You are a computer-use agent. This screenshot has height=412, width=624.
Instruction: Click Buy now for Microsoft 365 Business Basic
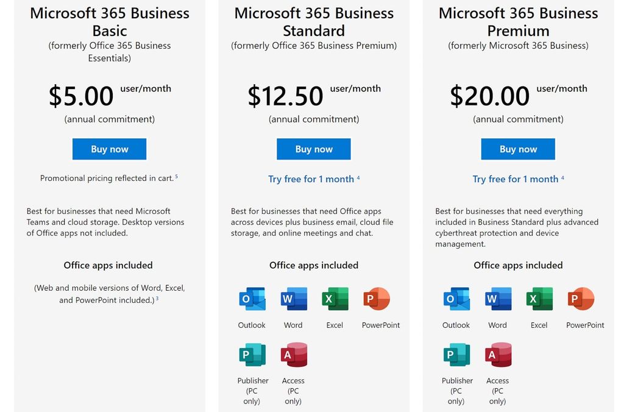point(109,149)
